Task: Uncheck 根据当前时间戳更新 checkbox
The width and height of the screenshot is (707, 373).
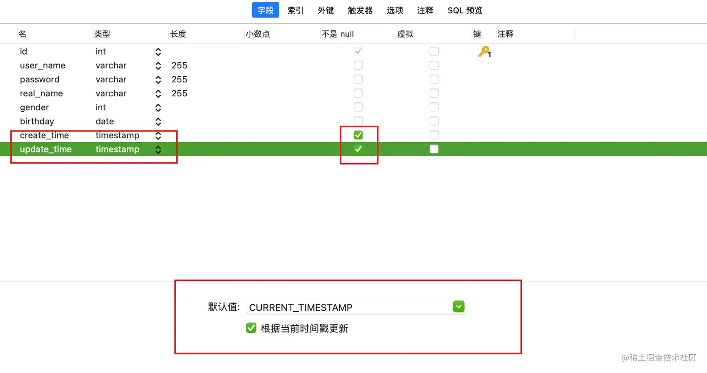Action: coord(251,328)
